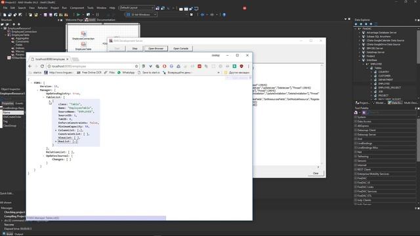Collapse the InterBase node in Data Explorer
This screenshot has height=236, width=420.
(x=360, y=60)
